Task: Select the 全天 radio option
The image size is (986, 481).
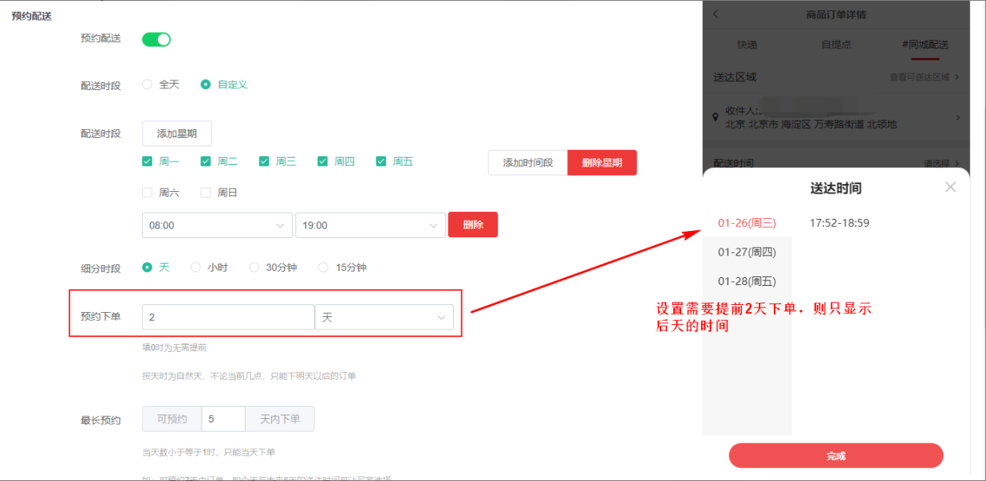Action: [x=148, y=84]
